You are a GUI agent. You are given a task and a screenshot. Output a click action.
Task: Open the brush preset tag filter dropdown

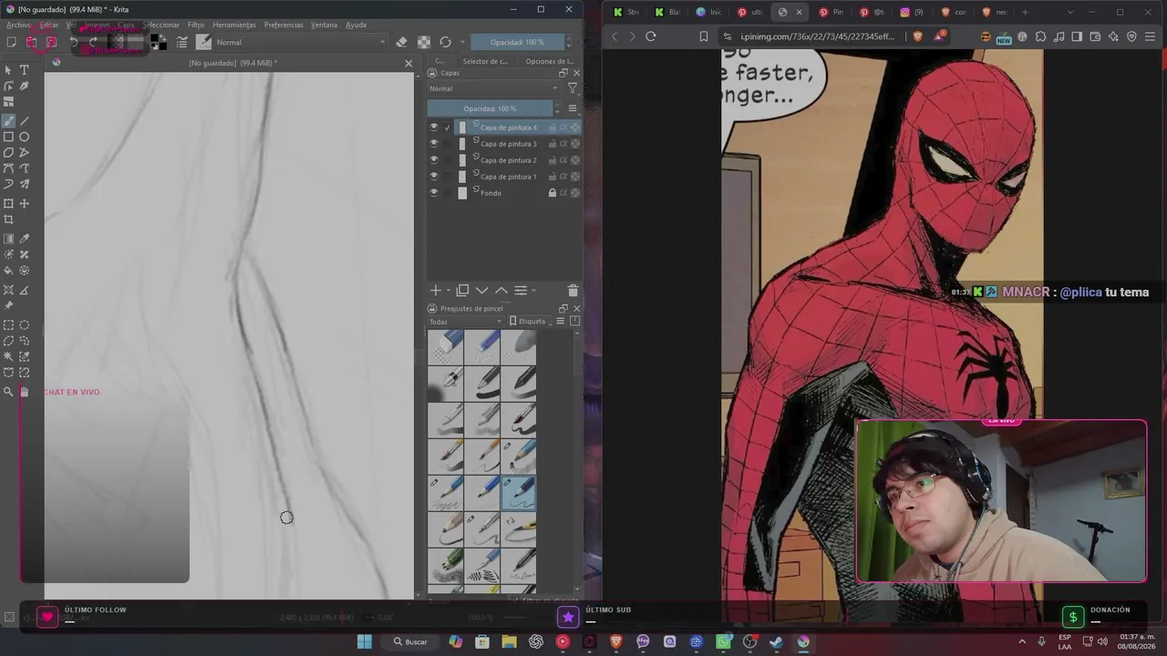point(465,322)
